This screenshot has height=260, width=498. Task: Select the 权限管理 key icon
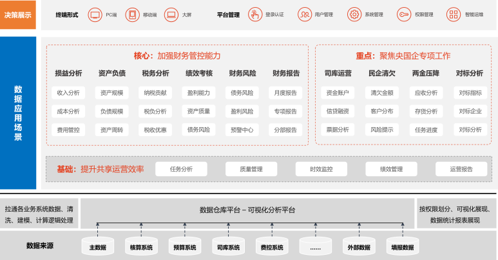(404, 14)
